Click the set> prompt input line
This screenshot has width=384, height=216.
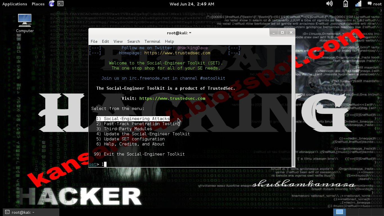pyautogui.click(x=190, y=164)
